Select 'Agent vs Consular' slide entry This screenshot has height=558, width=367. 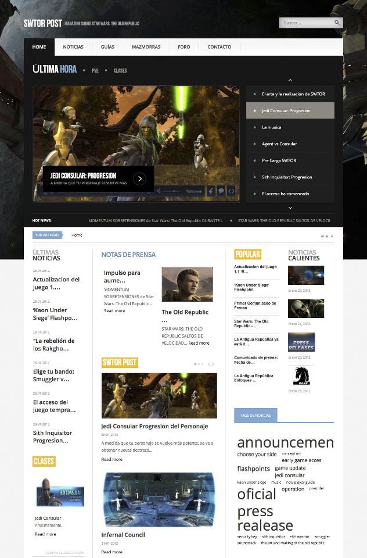(x=290, y=144)
